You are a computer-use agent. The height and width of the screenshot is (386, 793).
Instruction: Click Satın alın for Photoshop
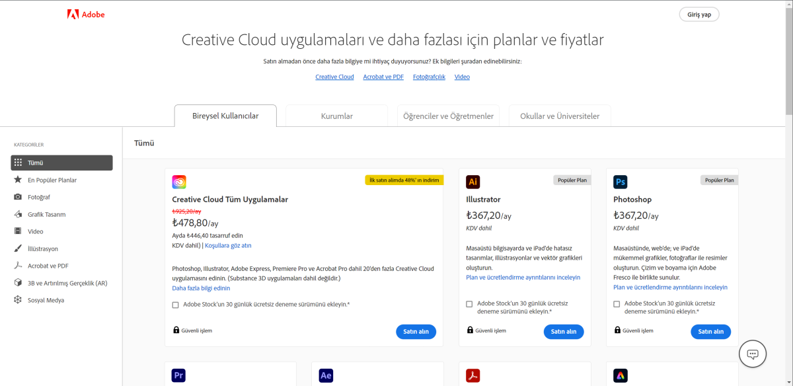click(711, 332)
